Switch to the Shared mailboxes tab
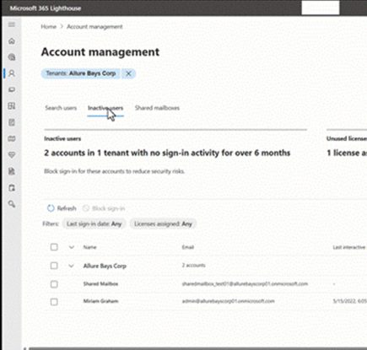Image resolution: width=367 pixels, height=350 pixels. click(157, 108)
